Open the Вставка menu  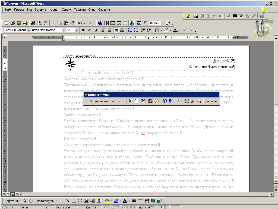click(40, 10)
